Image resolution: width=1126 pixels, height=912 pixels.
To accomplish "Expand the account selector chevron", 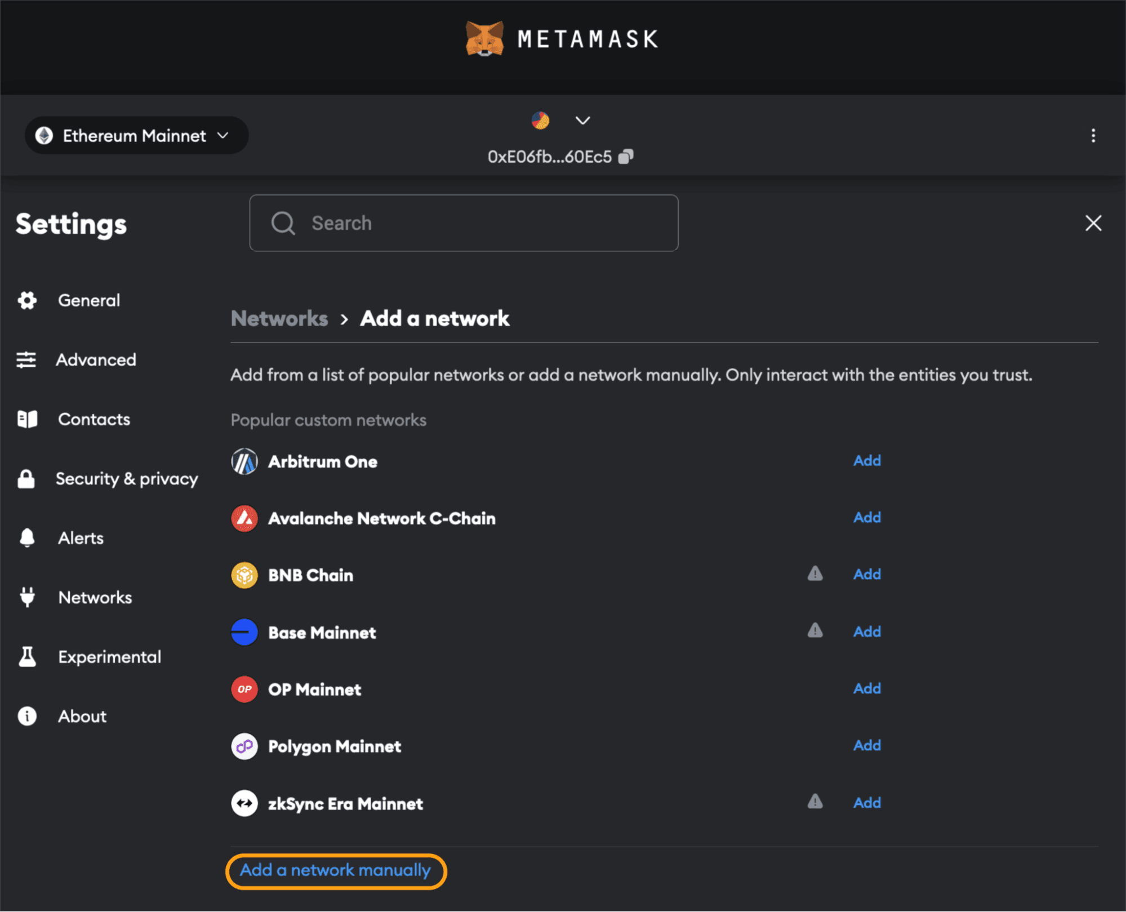I will tap(582, 120).
